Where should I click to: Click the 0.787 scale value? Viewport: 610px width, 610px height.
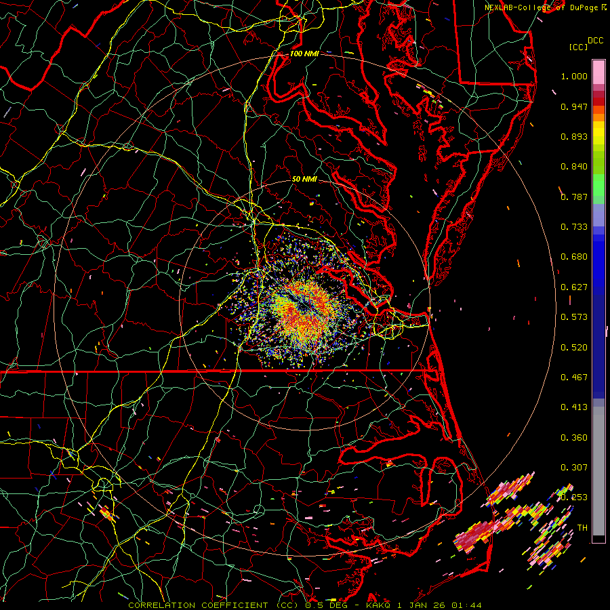point(574,197)
